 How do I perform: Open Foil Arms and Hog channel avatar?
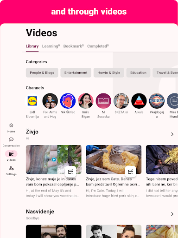coord(50,101)
